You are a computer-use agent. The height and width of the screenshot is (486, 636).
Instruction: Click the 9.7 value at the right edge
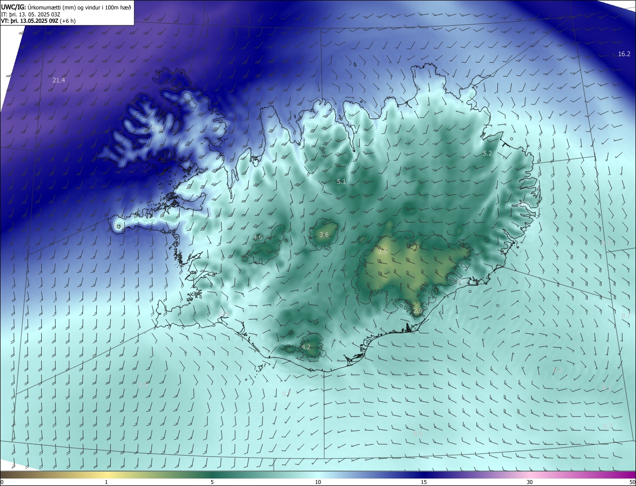(x=626, y=316)
